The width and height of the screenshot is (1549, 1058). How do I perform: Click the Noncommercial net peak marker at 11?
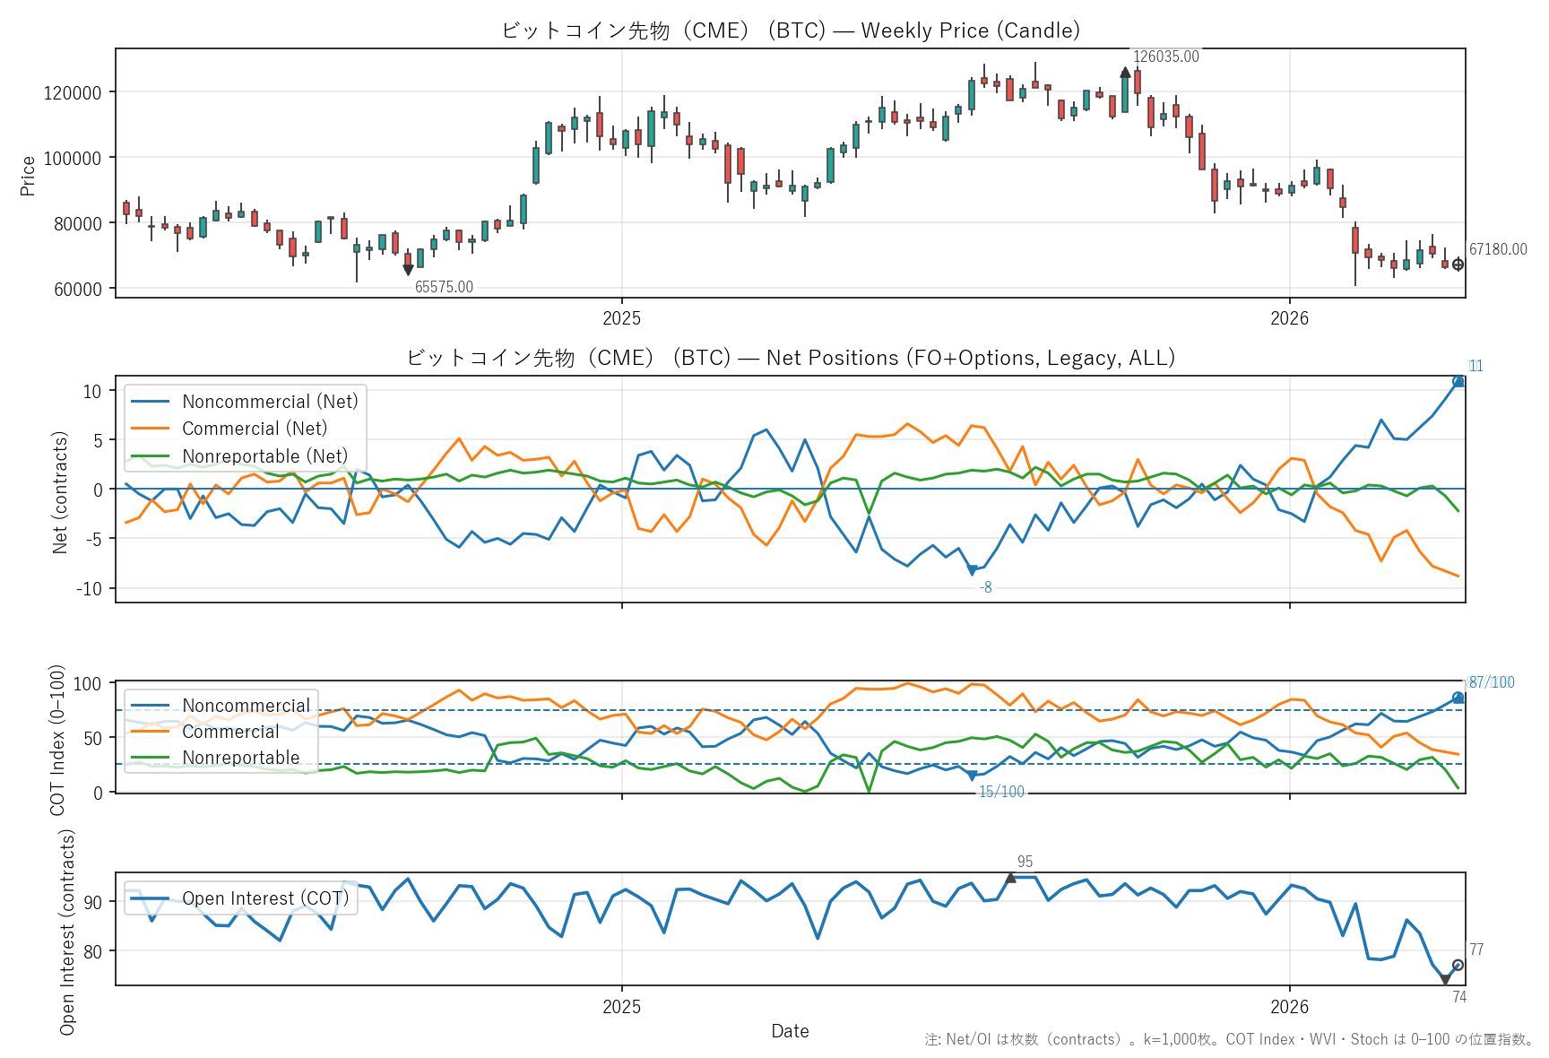coord(1458,382)
